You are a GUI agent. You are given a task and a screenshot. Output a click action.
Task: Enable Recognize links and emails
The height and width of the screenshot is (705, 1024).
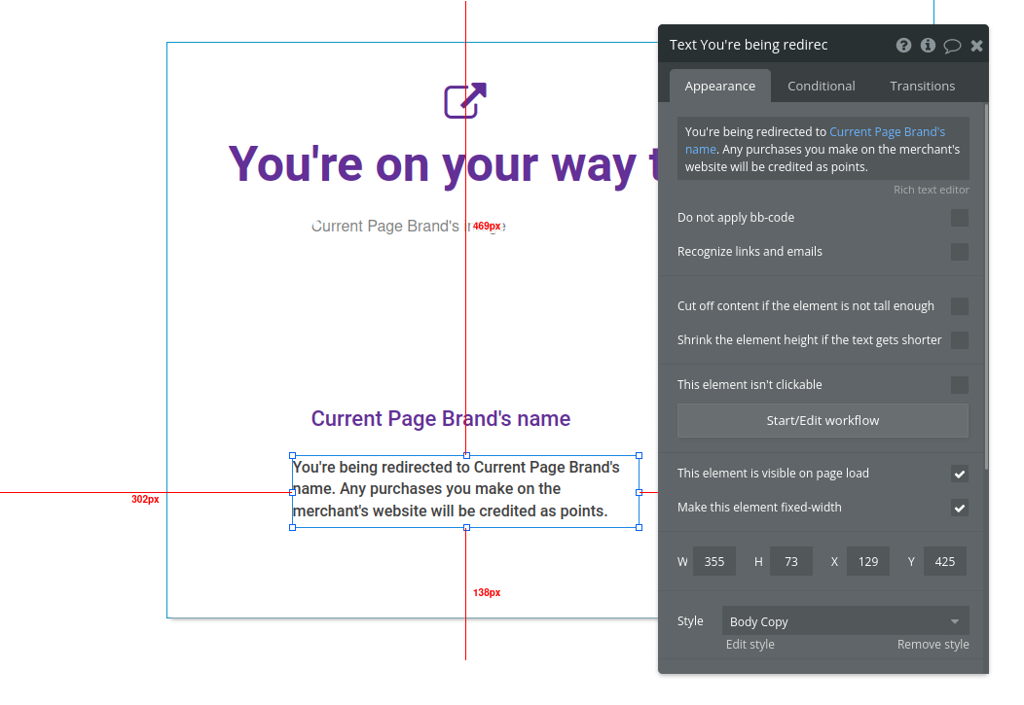[960, 251]
